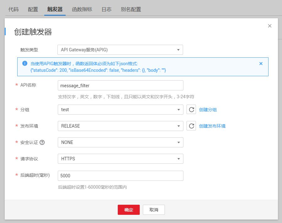Click the info icon in the APIG notice

24,63
